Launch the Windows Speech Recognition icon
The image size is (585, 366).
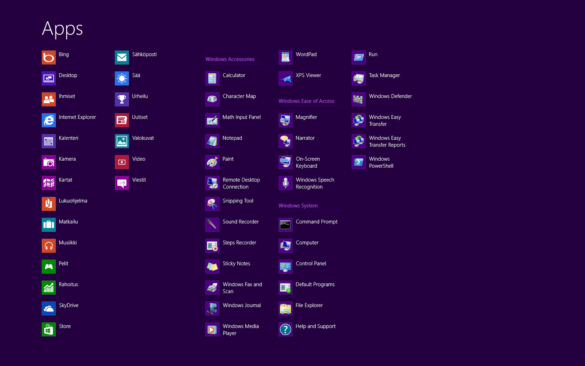(286, 183)
